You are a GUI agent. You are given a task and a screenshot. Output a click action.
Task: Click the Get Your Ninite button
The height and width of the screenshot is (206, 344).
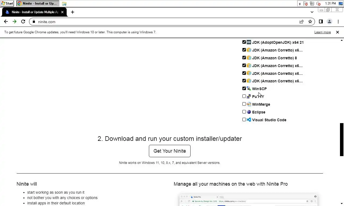coord(170,151)
